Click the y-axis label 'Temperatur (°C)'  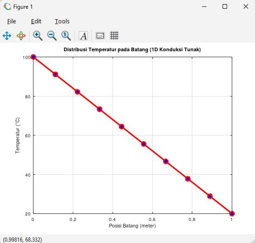pyautogui.click(x=17, y=135)
